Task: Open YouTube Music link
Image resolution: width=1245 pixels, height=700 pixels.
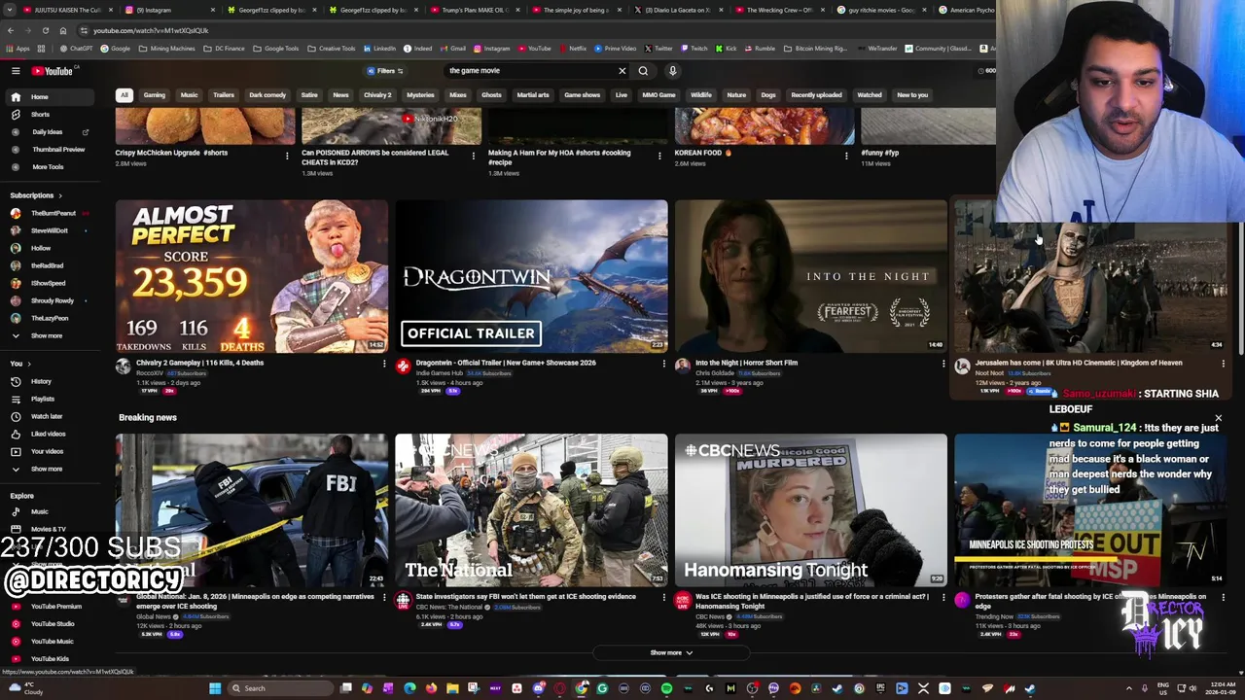Action: tap(52, 642)
